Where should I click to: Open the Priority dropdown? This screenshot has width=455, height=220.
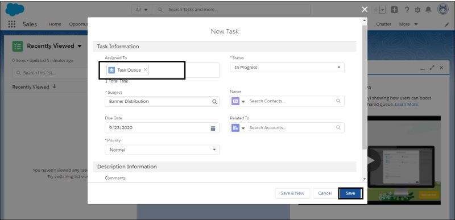[162, 150]
